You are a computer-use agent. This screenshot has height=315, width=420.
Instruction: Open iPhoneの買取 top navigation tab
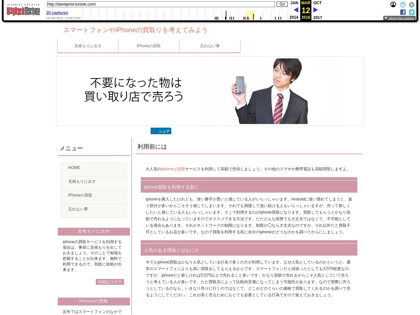[x=149, y=46]
